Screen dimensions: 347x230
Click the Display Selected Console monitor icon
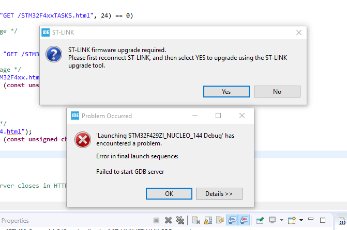click(x=272, y=220)
